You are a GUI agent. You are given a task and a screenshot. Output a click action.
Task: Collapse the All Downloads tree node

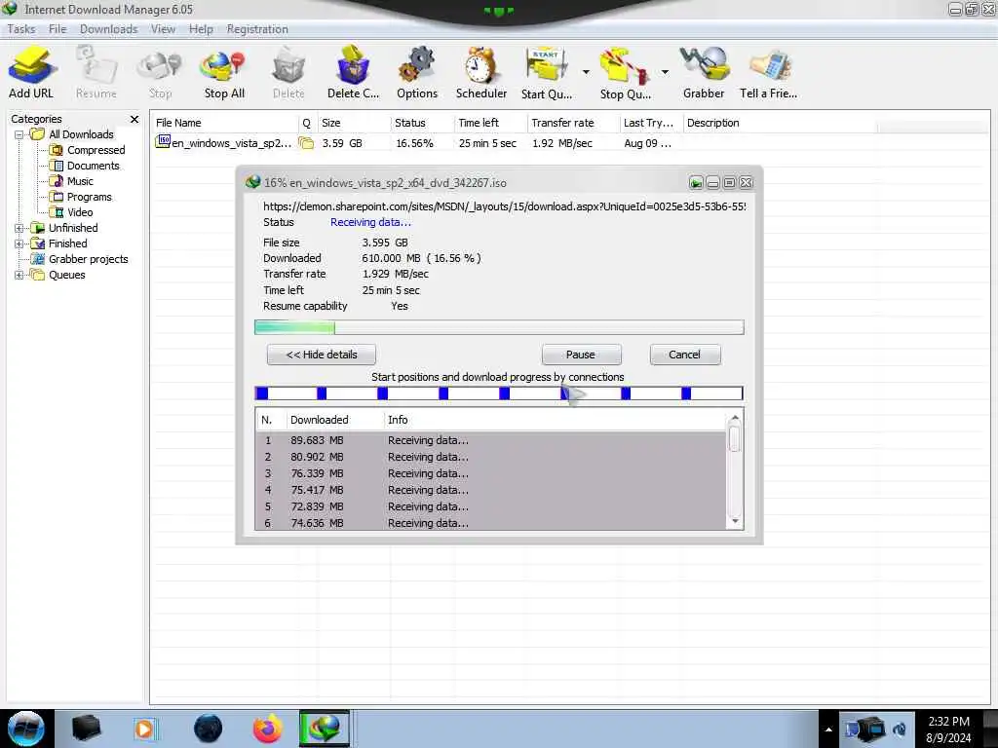pyautogui.click(x=19, y=134)
